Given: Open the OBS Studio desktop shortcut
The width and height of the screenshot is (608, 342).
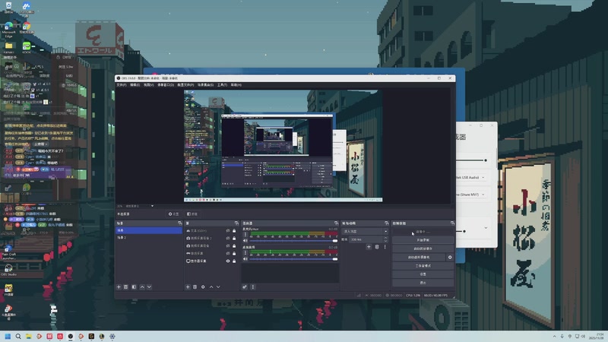Looking at the screenshot, I should (x=8, y=270).
